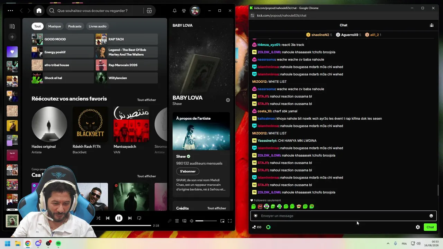Open the green Kick K icon below chat input
Viewport: 443px width, 249px height.
click(268, 227)
